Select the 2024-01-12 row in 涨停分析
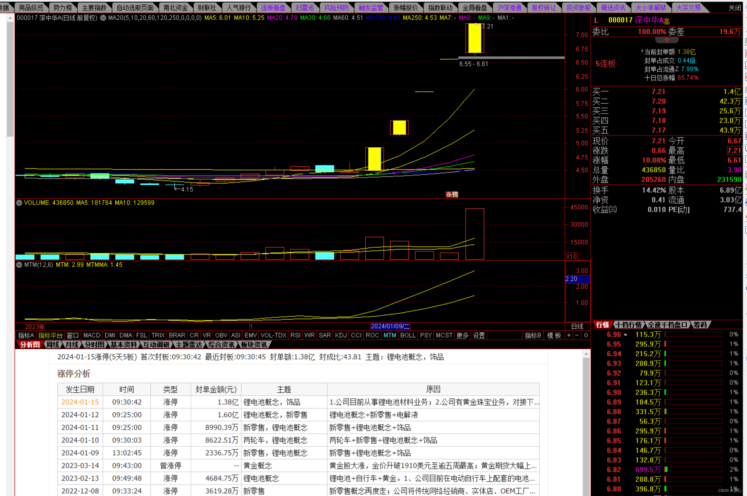 [299, 415]
